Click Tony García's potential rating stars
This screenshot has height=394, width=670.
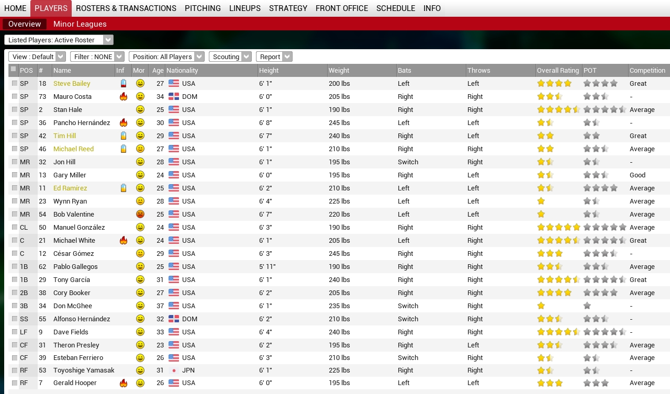coord(605,279)
